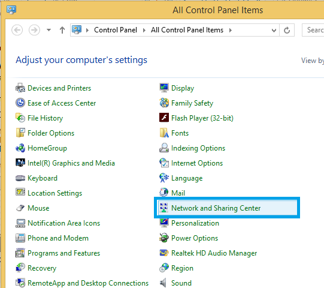Open the Personalization link
The width and height of the screenshot is (324, 288).
tap(195, 223)
